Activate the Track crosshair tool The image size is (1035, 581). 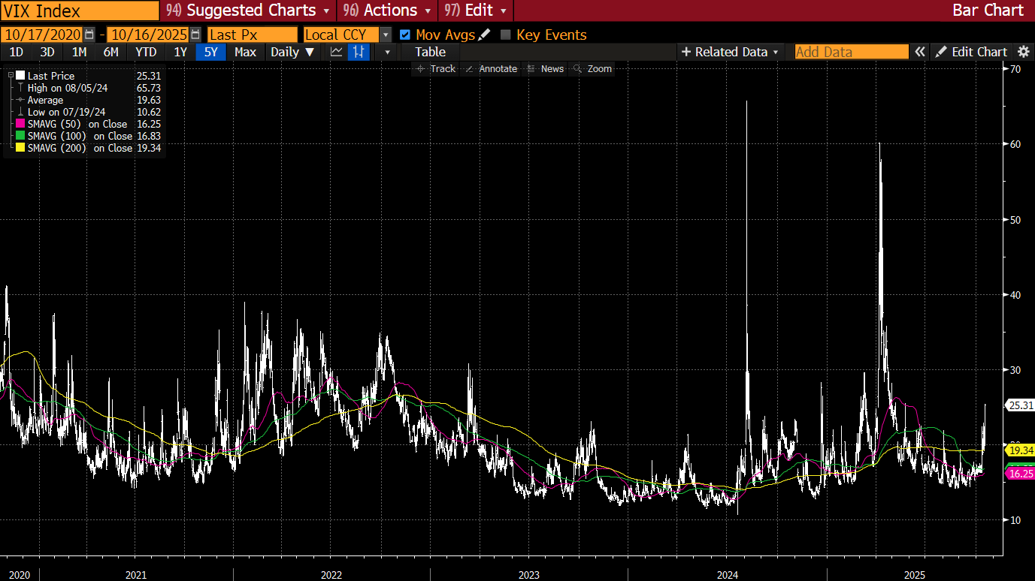[436, 68]
